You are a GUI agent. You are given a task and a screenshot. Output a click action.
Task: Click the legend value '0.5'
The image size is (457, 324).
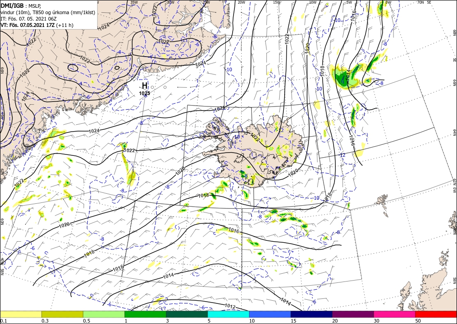click(x=86, y=321)
